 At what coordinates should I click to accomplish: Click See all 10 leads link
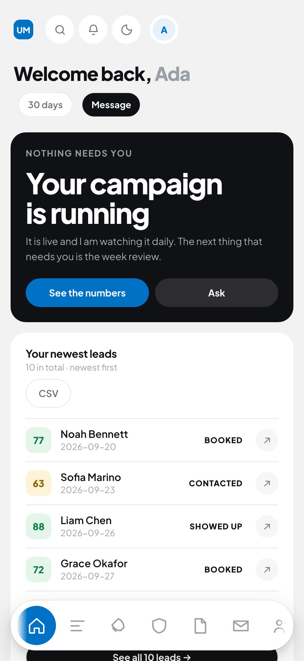pyautogui.click(x=152, y=656)
